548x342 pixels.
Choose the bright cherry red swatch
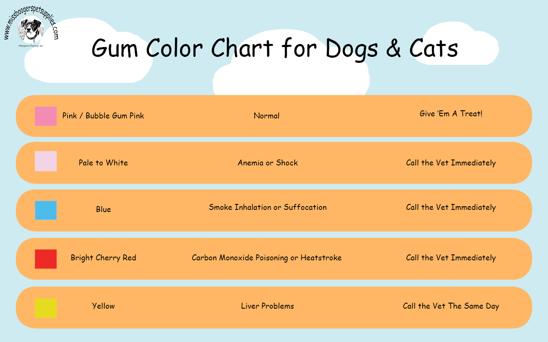coord(46,259)
